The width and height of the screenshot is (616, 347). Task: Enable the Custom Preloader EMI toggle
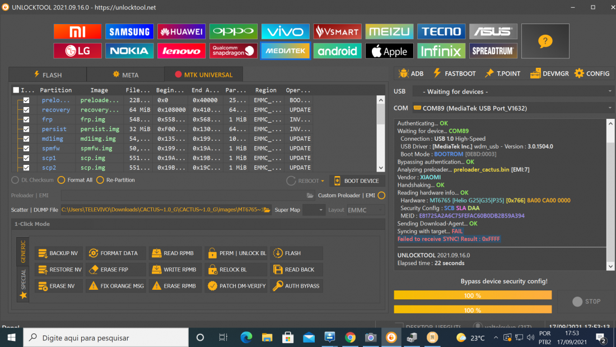pos(381,196)
